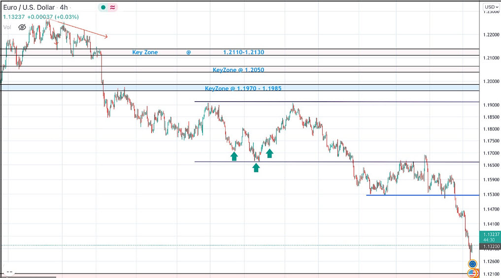Image resolution: width=501 pixels, height=278 pixels.
Task: Select the Vol indicator label
Action: pyautogui.click(x=7, y=28)
